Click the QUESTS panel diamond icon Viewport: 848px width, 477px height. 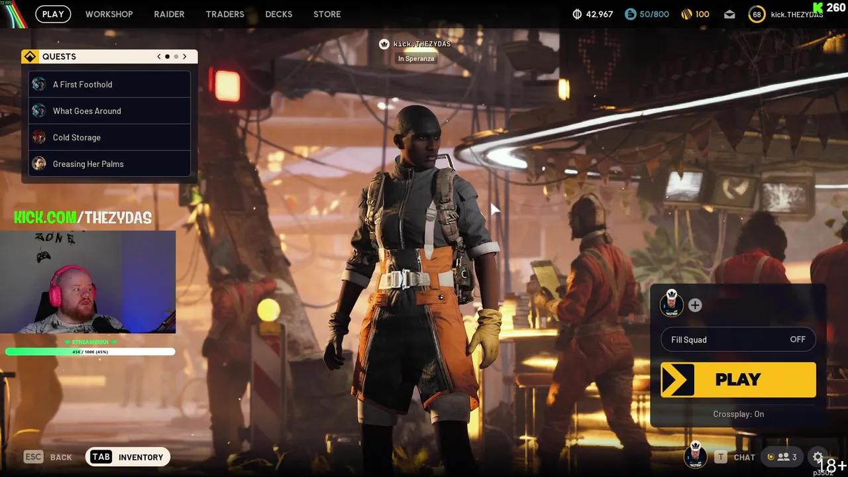(x=30, y=56)
